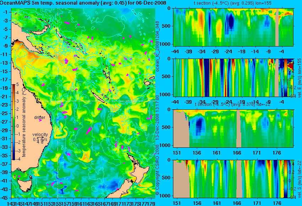Open the temperature section plot for lat=-22

[233, 129]
